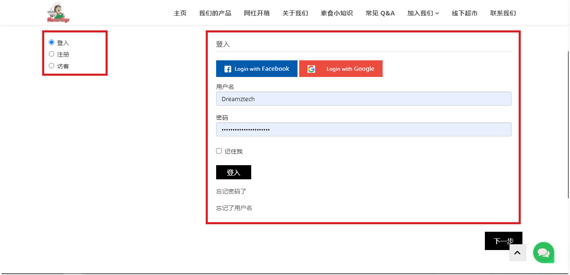Navigate to 常见 Q&A
This screenshot has height=275, width=570.
[380, 13]
